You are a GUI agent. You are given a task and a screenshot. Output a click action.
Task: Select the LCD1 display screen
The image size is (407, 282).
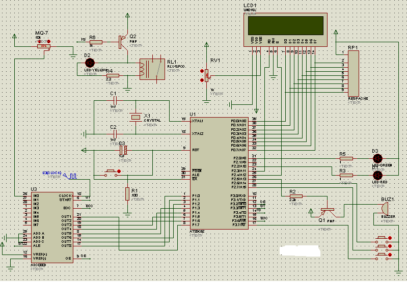tap(286, 25)
